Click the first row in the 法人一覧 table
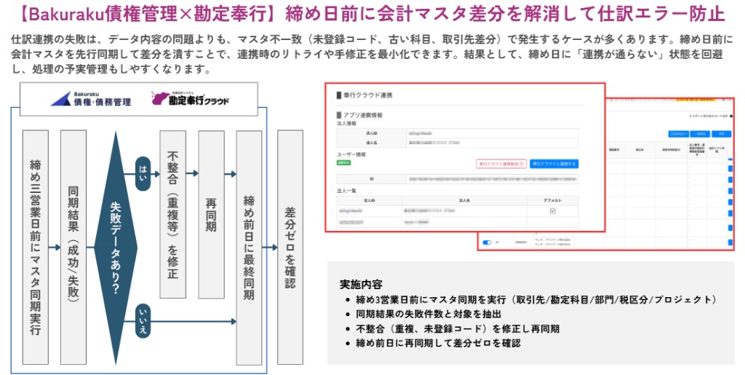This screenshot has width=745, height=375. tap(458, 210)
